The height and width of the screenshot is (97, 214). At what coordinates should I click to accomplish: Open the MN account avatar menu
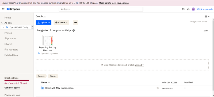coord(193,9)
